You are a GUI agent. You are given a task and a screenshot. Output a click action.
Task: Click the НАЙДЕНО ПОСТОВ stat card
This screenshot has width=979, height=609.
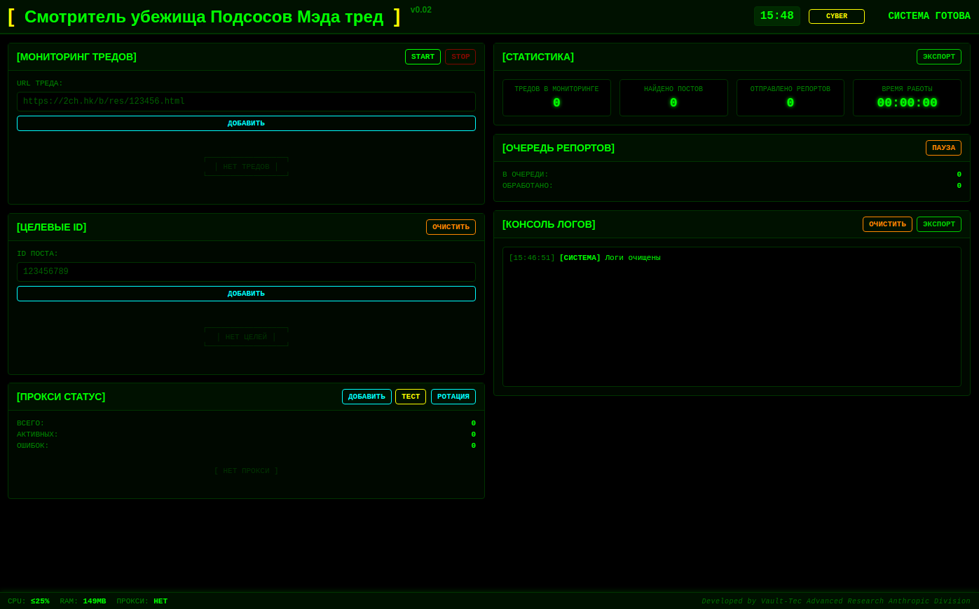click(673, 97)
